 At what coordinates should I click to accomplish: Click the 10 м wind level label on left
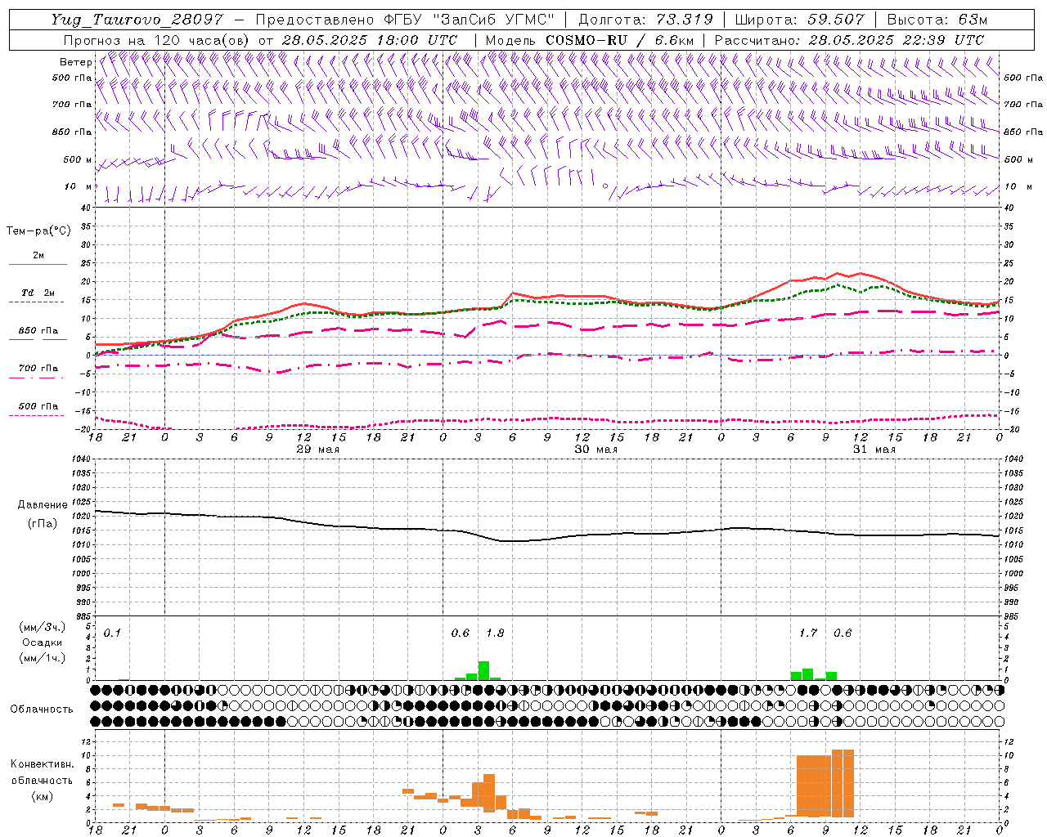point(79,186)
